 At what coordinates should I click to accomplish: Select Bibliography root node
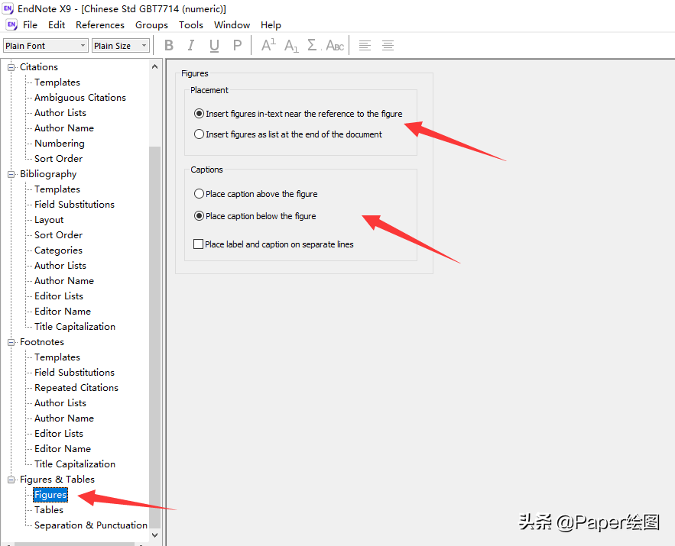coord(48,174)
